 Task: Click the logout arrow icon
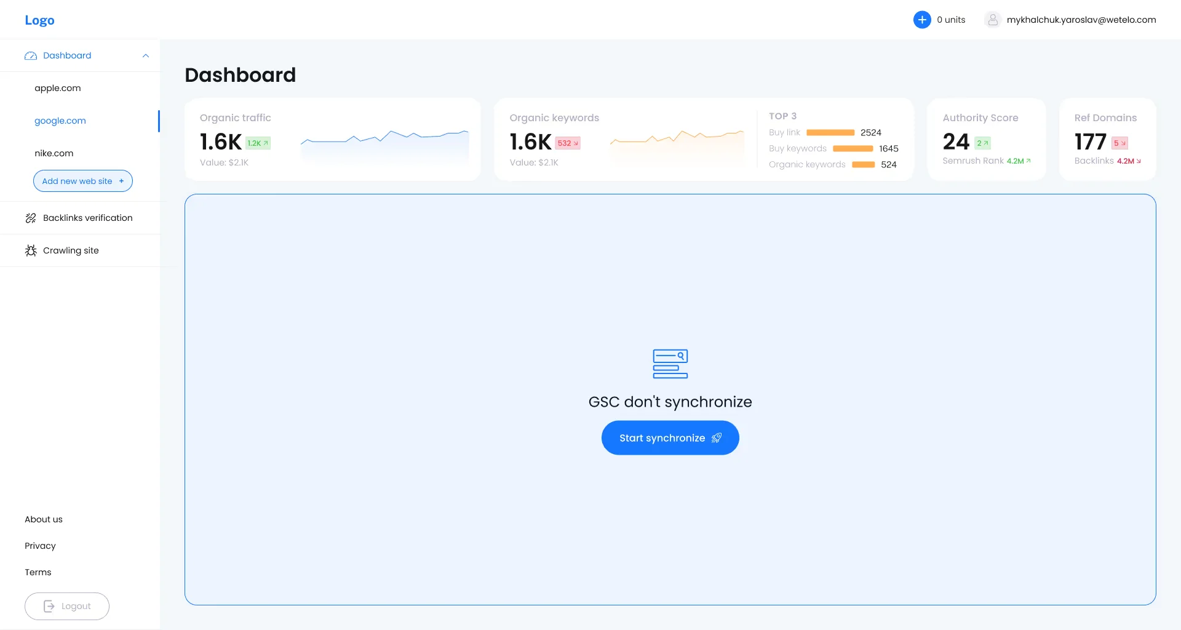click(50, 606)
